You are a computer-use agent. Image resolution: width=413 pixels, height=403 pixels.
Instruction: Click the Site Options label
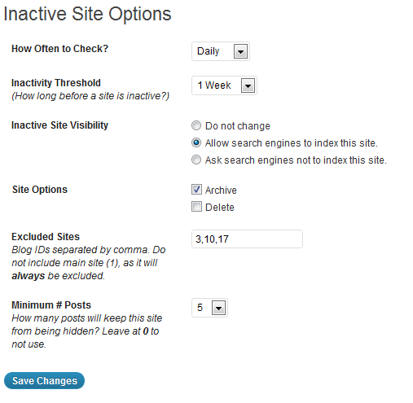coord(40,190)
